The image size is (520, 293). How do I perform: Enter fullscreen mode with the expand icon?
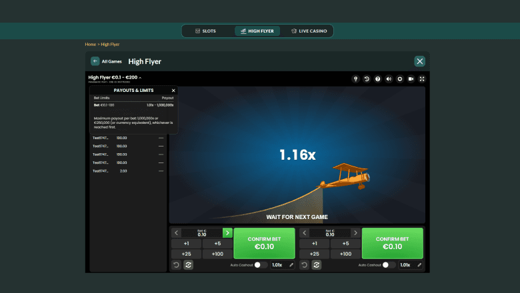click(x=422, y=79)
